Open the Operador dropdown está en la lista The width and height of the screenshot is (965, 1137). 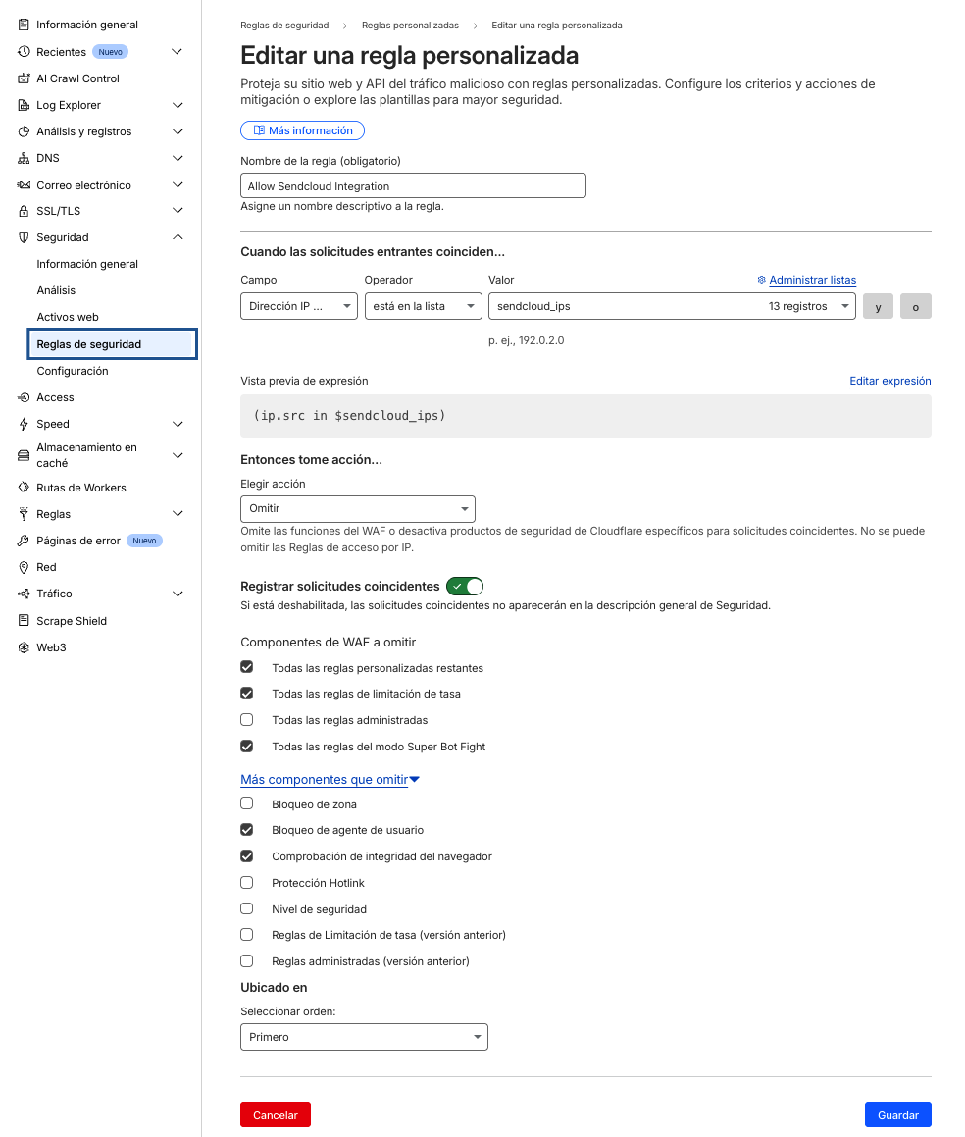click(423, 305)
